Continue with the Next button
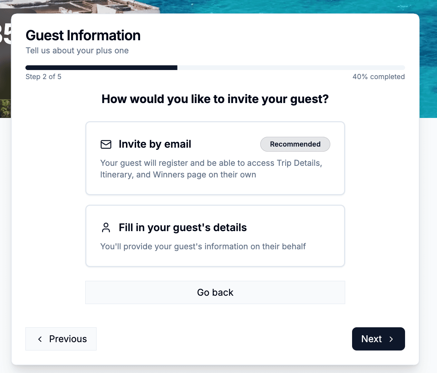Image resolution: width=437 pixels, height=373 pixels. point(378,339)
